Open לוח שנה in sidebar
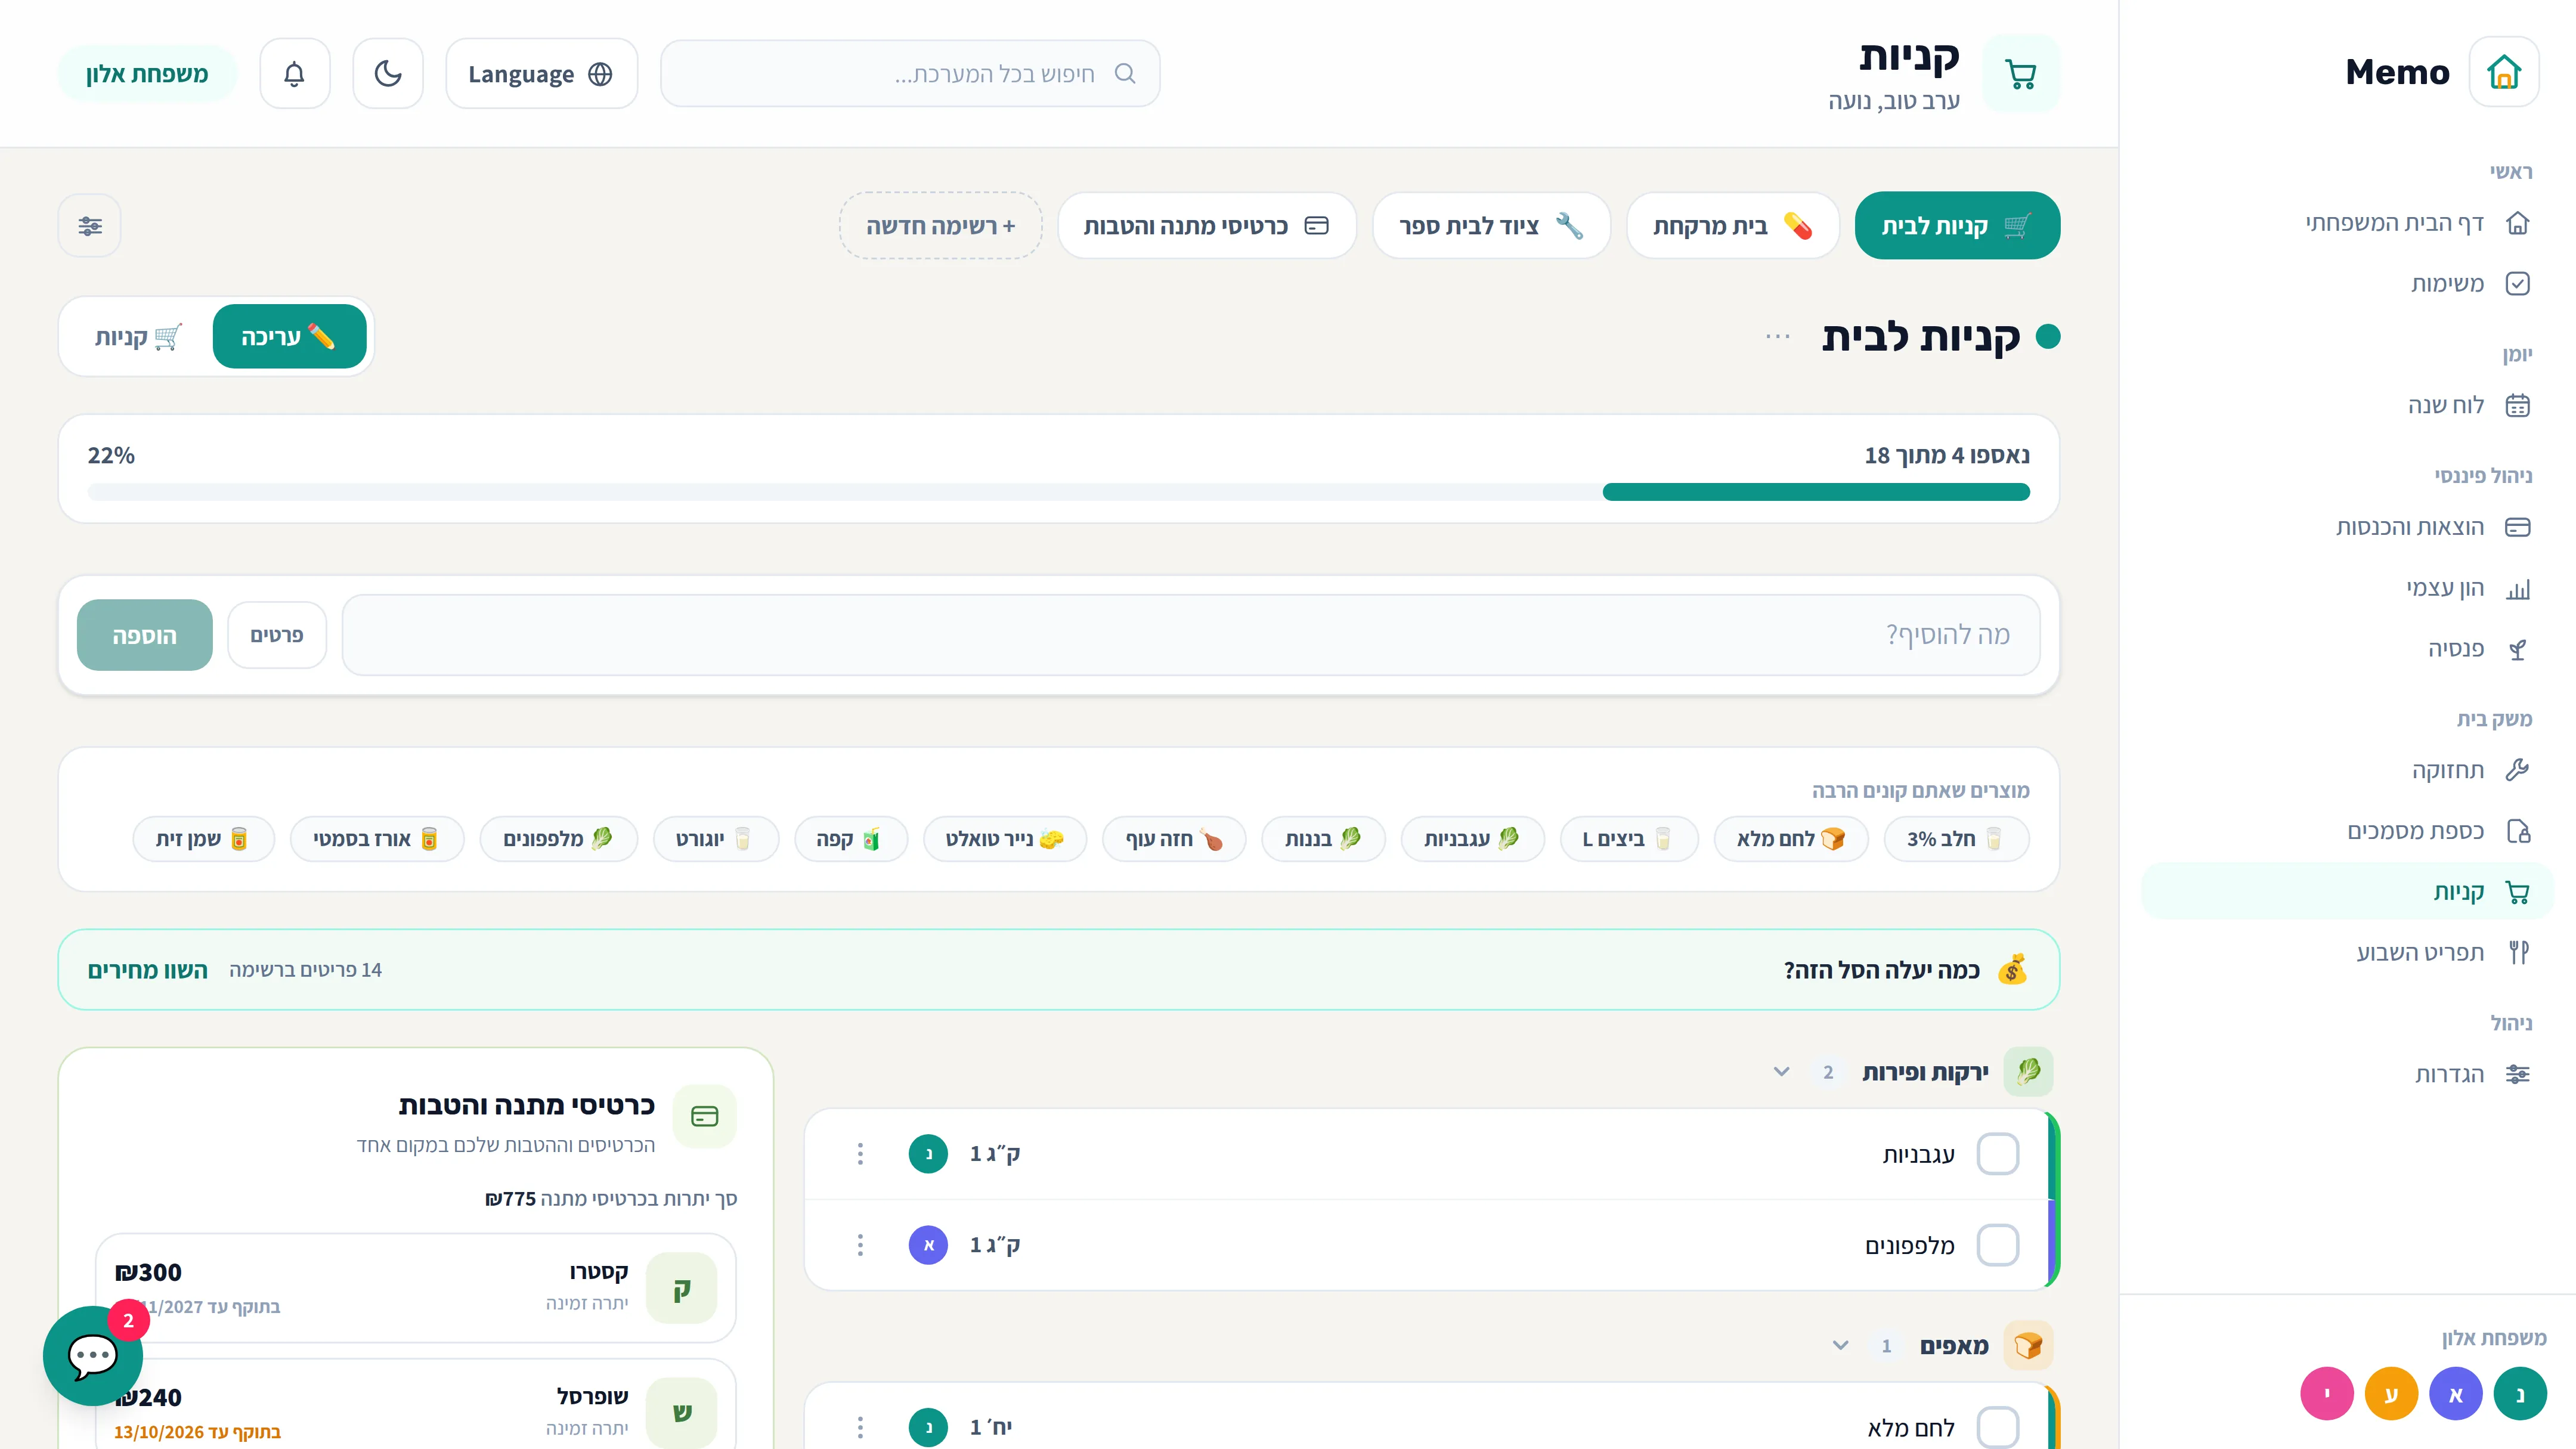2576x1449 pixels. (2347, 405)
